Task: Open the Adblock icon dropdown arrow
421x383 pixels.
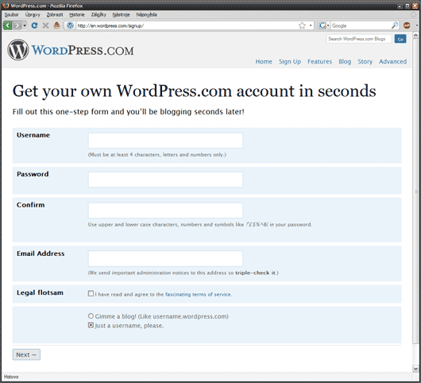Action: coord(417,25)
